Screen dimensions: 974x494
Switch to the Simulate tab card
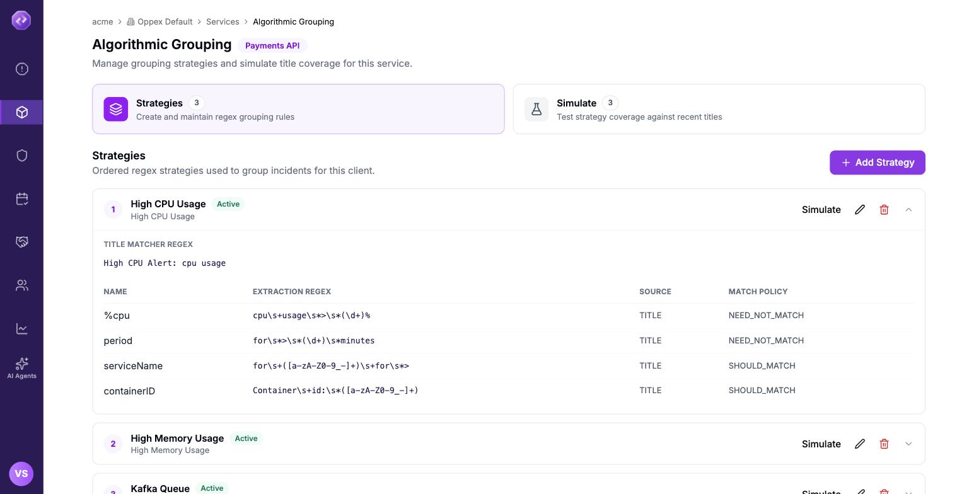coord(719,109)
